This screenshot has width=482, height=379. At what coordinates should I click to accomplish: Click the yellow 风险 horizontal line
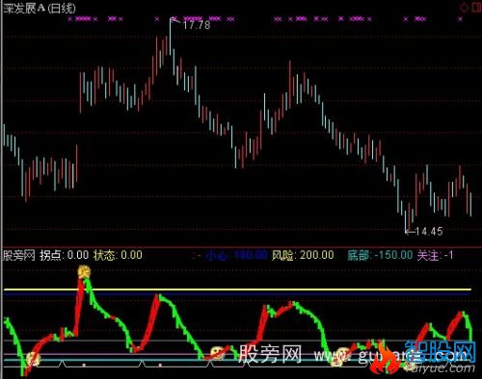click(x=237, y=290)
